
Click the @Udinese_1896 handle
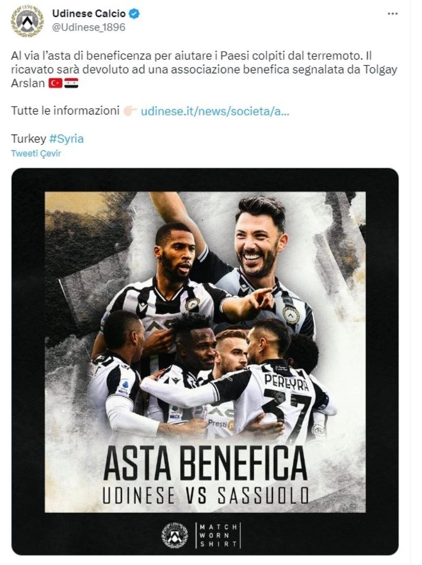[x=89, y=27]
